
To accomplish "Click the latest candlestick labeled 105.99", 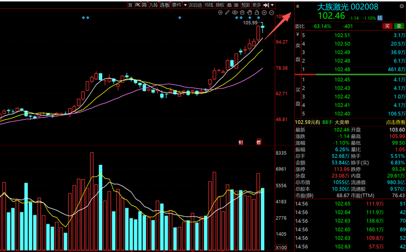I will point(262,28).
